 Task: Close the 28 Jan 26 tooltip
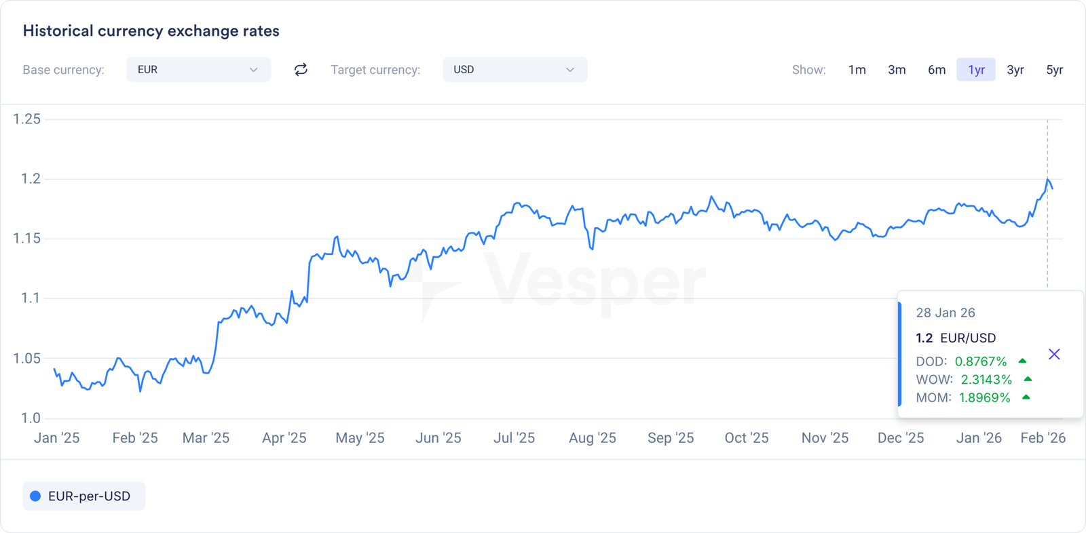[1054, 354]
